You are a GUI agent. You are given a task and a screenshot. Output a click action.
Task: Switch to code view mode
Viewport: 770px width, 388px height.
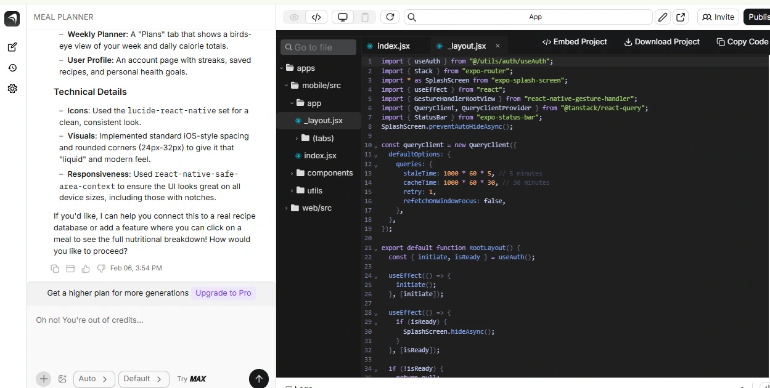pyautogui.click(x=316, y=17)
